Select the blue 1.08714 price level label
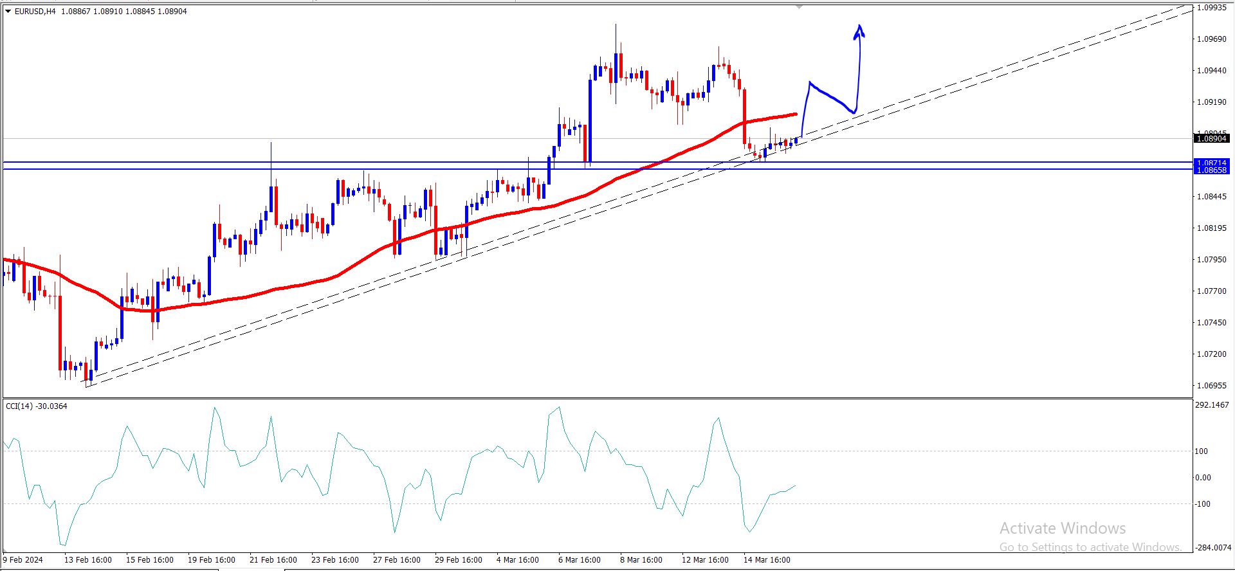1235x571 pixels. pyautogui.click(x=1211, y=163)
